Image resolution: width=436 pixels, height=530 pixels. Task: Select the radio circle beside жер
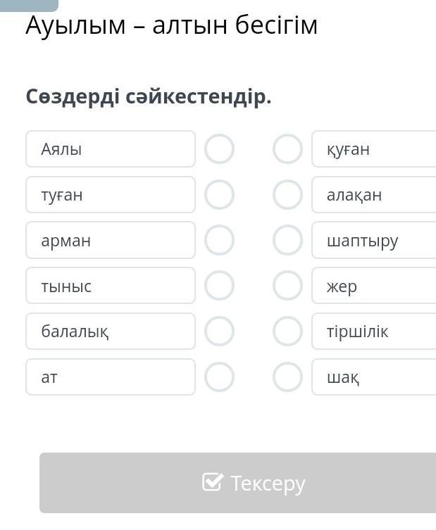click(x=287, y=286)
